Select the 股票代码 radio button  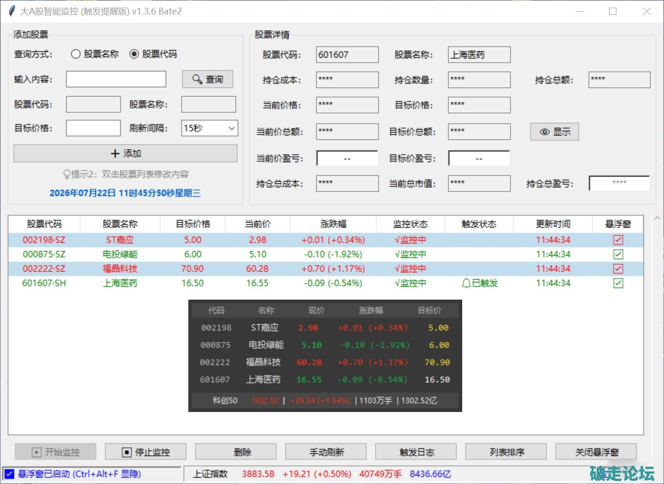pyautogui.click(x=135, y=54)
